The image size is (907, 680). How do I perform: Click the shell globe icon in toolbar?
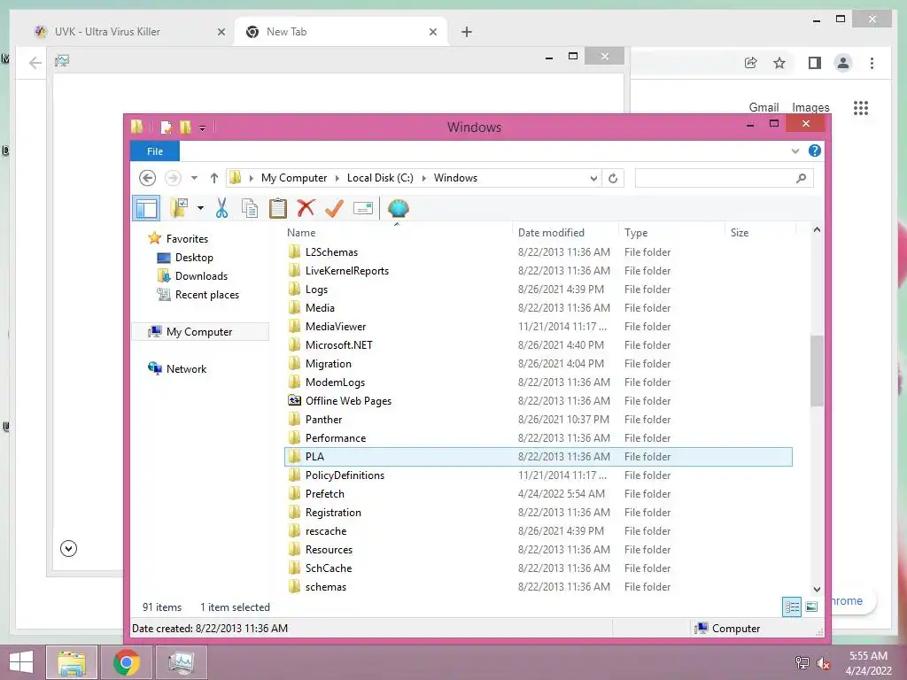(x=398, y=208)
